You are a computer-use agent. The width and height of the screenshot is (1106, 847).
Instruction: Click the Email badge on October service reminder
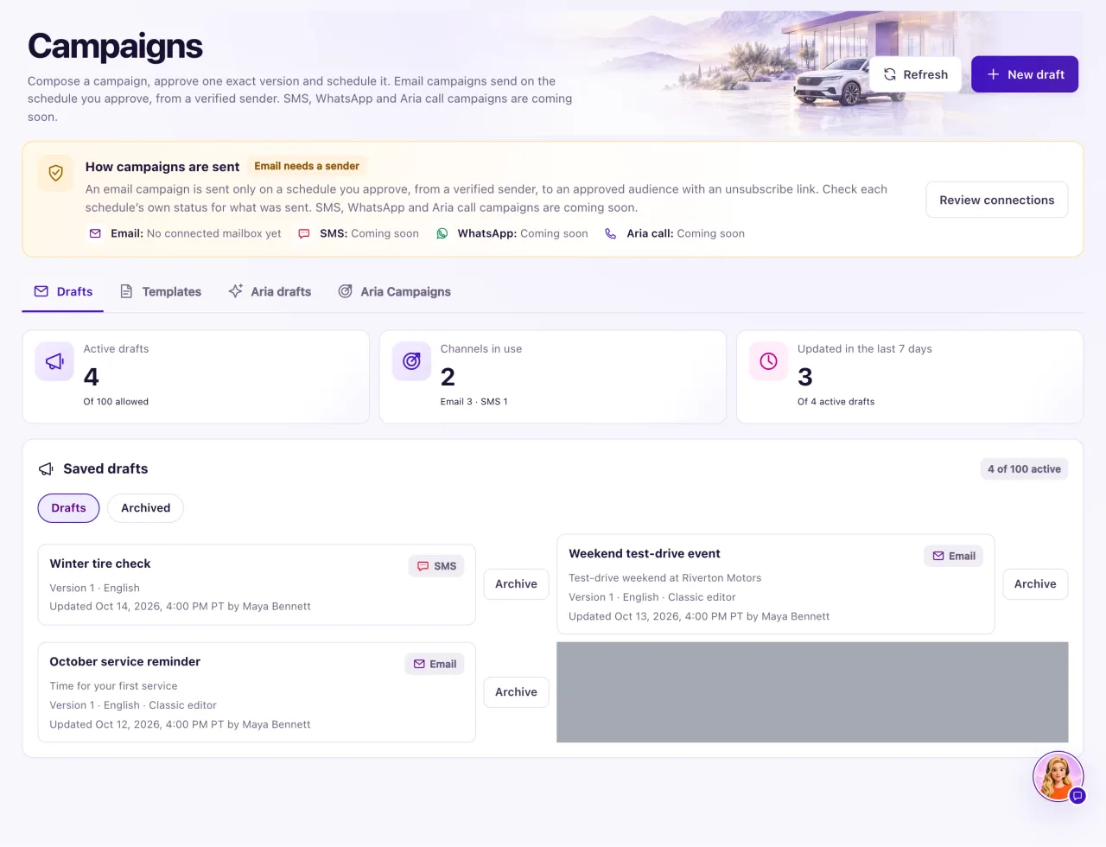pyautogui.click(x=435, y=664)
